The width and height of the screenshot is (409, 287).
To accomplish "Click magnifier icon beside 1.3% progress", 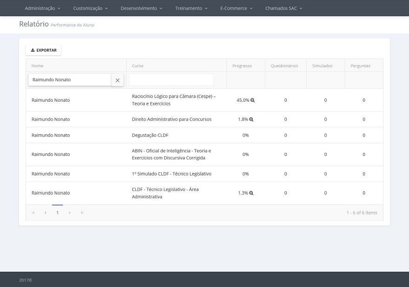I will [x=251, y=193].
